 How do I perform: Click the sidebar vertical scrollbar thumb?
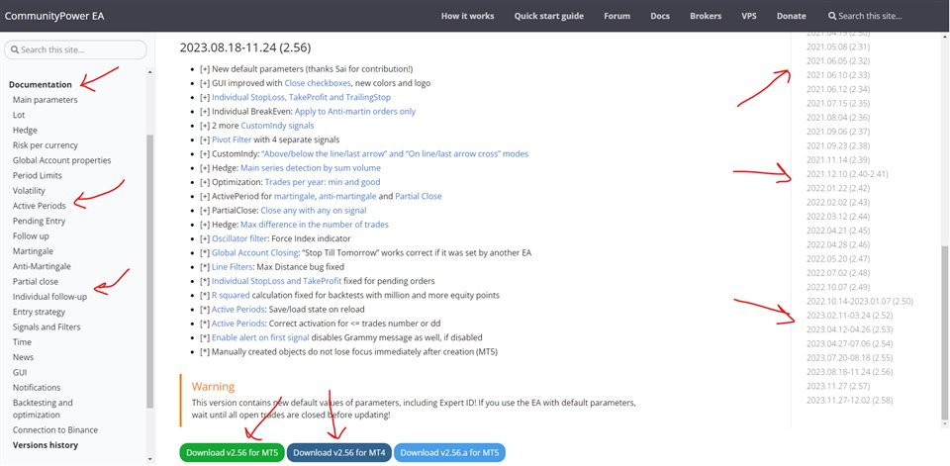click(150, 271)
